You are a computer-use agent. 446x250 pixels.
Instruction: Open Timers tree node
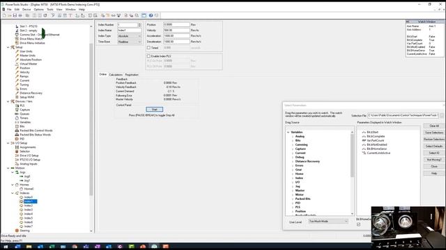click(24, 118)
